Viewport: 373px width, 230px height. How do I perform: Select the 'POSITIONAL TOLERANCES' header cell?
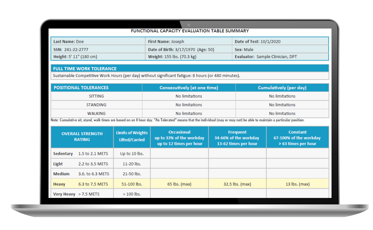click(x=96, y=88)
